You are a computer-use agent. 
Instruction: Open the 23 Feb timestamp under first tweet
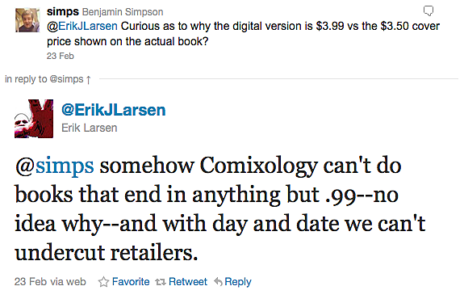60,56
